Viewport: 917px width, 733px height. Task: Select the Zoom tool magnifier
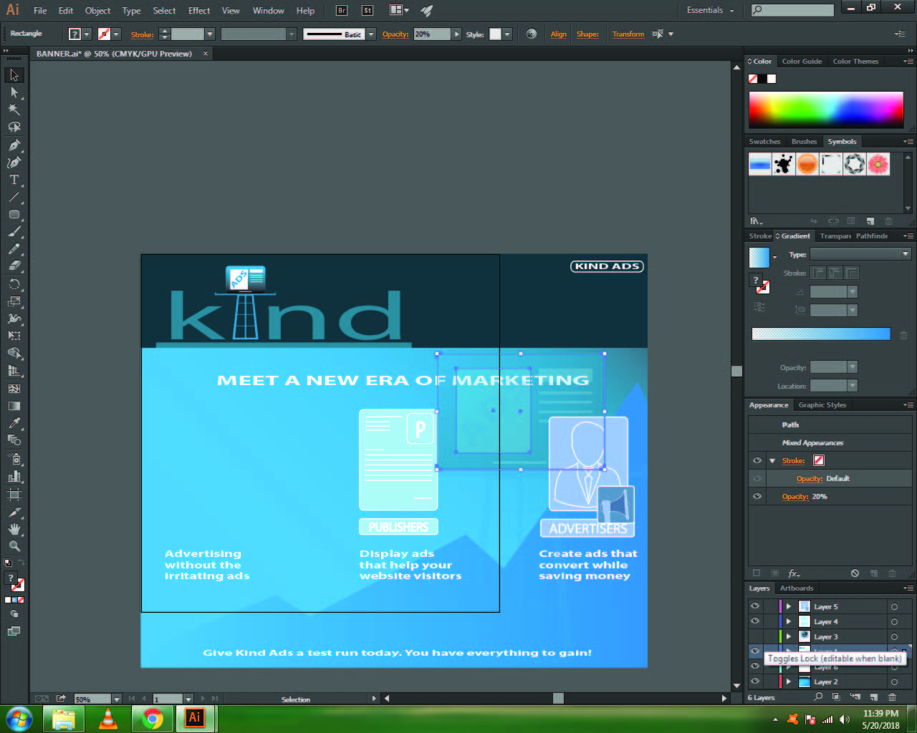pyautogui.click(x=14, y=546)
